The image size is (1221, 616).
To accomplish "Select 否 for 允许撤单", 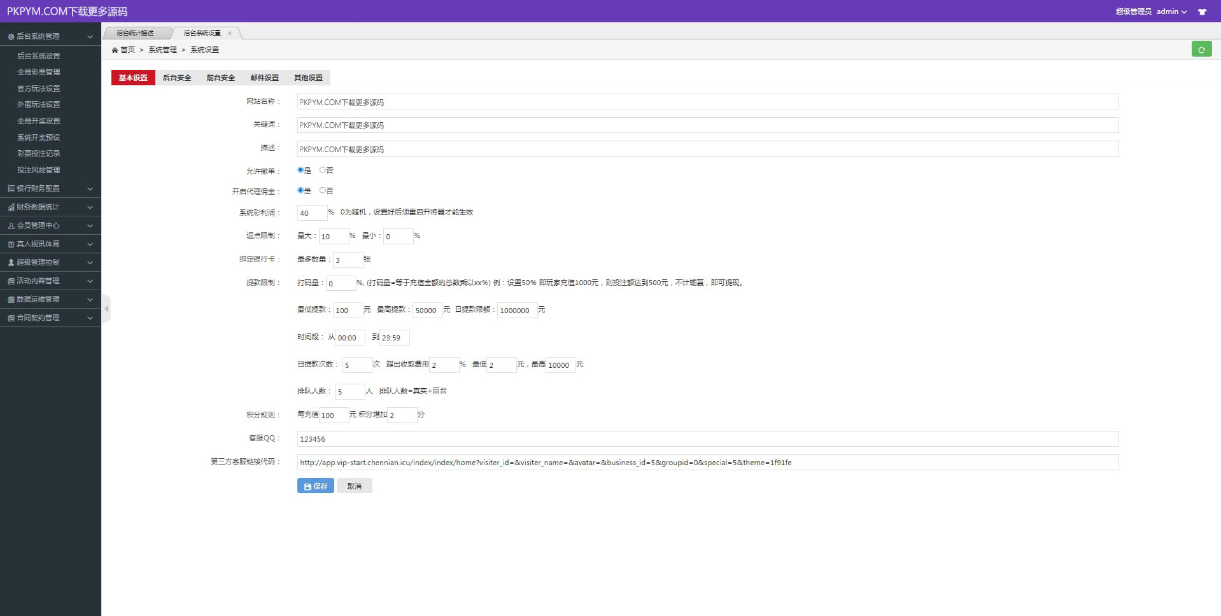I will click(323, 170).
